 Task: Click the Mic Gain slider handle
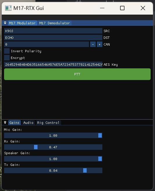[x=100, y=135]
